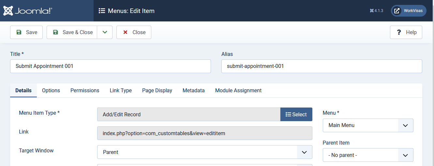Expand the save options arrow

click(105, 32)
